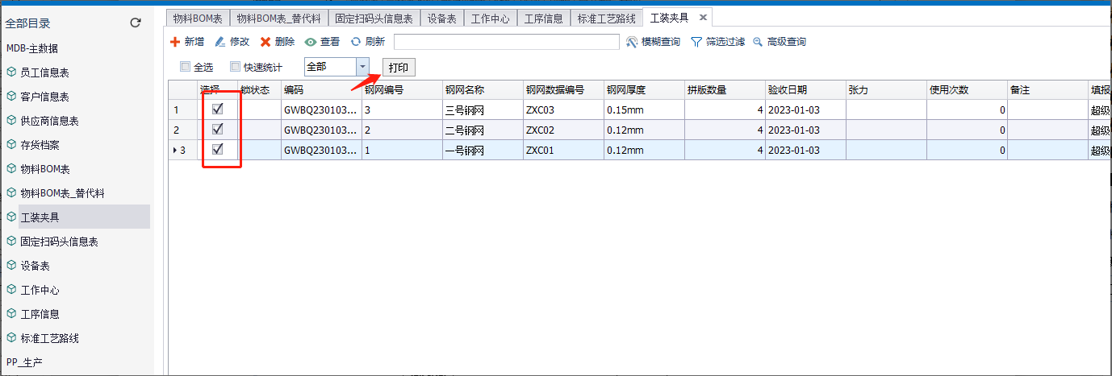Image resolution: width=1112 pixels, height=376 pixels.
Task: Click the 刷新 refresh icon in toolbar
Action: 355,42
